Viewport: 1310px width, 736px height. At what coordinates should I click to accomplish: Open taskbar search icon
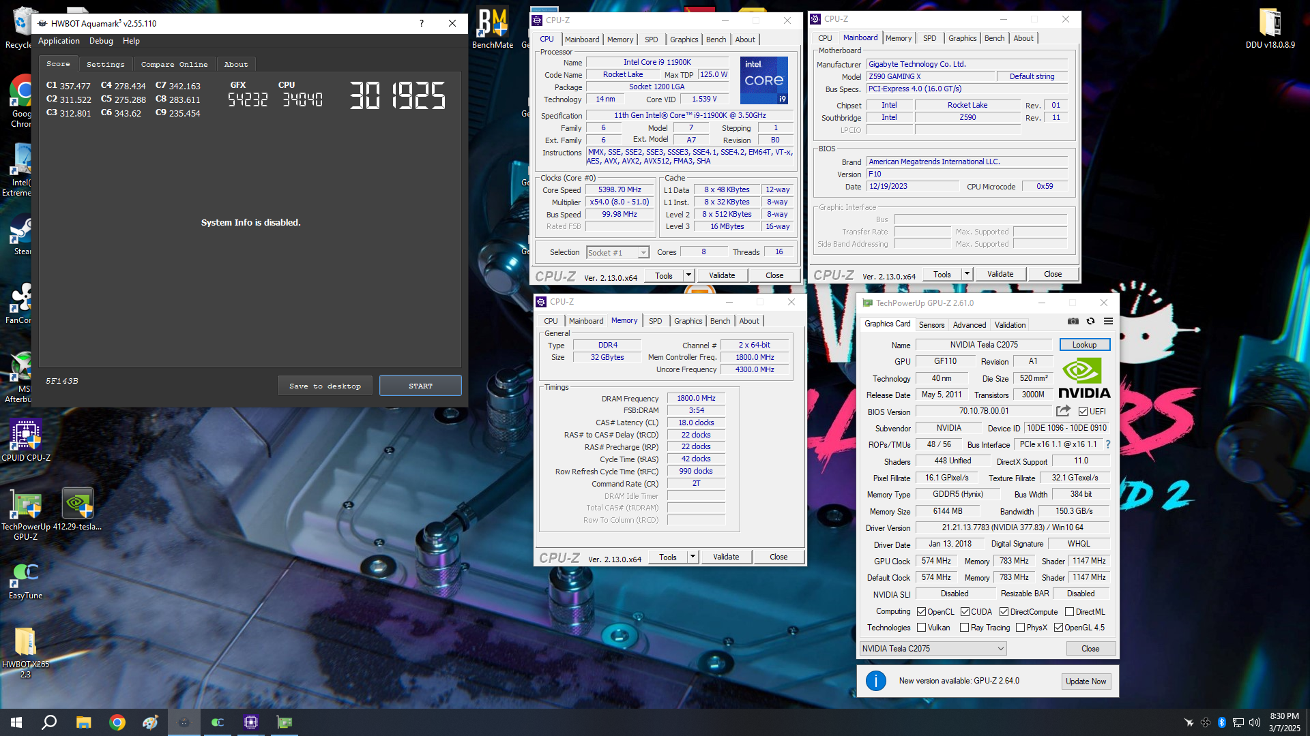(x=49, y=722)
